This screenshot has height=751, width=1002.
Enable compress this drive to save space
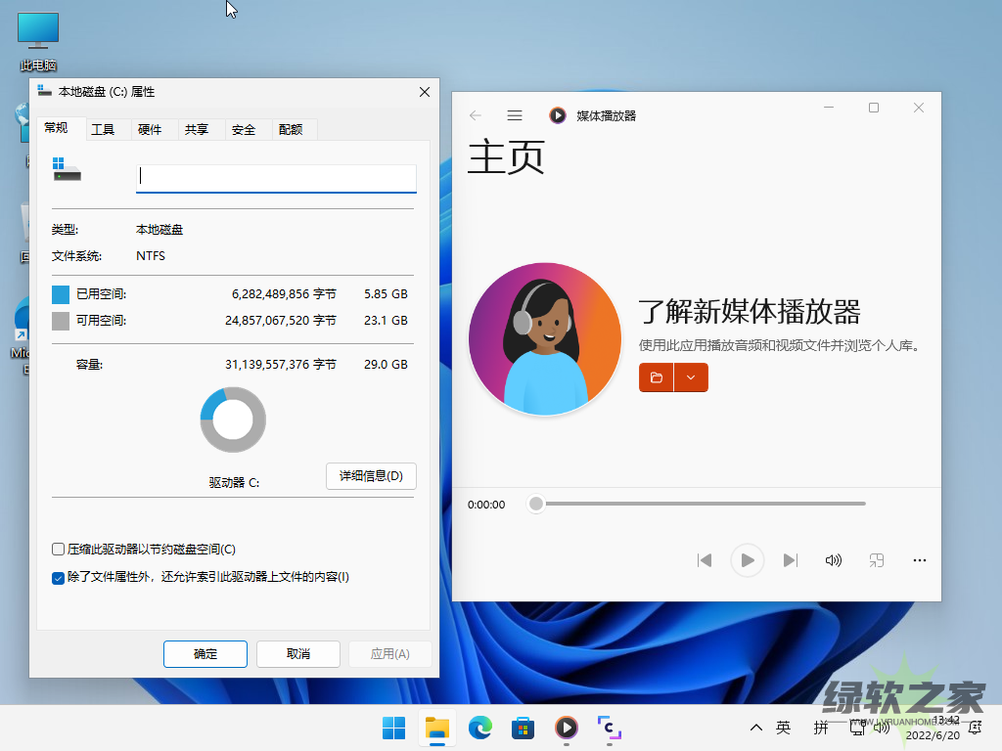59,550
